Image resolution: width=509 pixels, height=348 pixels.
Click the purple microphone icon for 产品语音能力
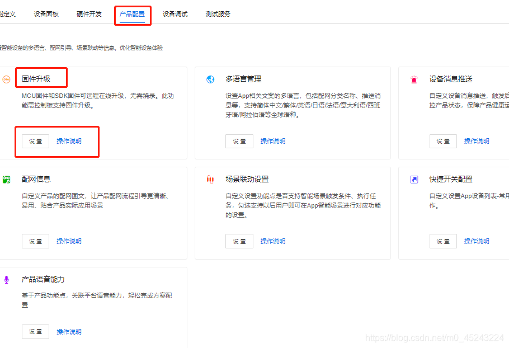click(6, 280)
